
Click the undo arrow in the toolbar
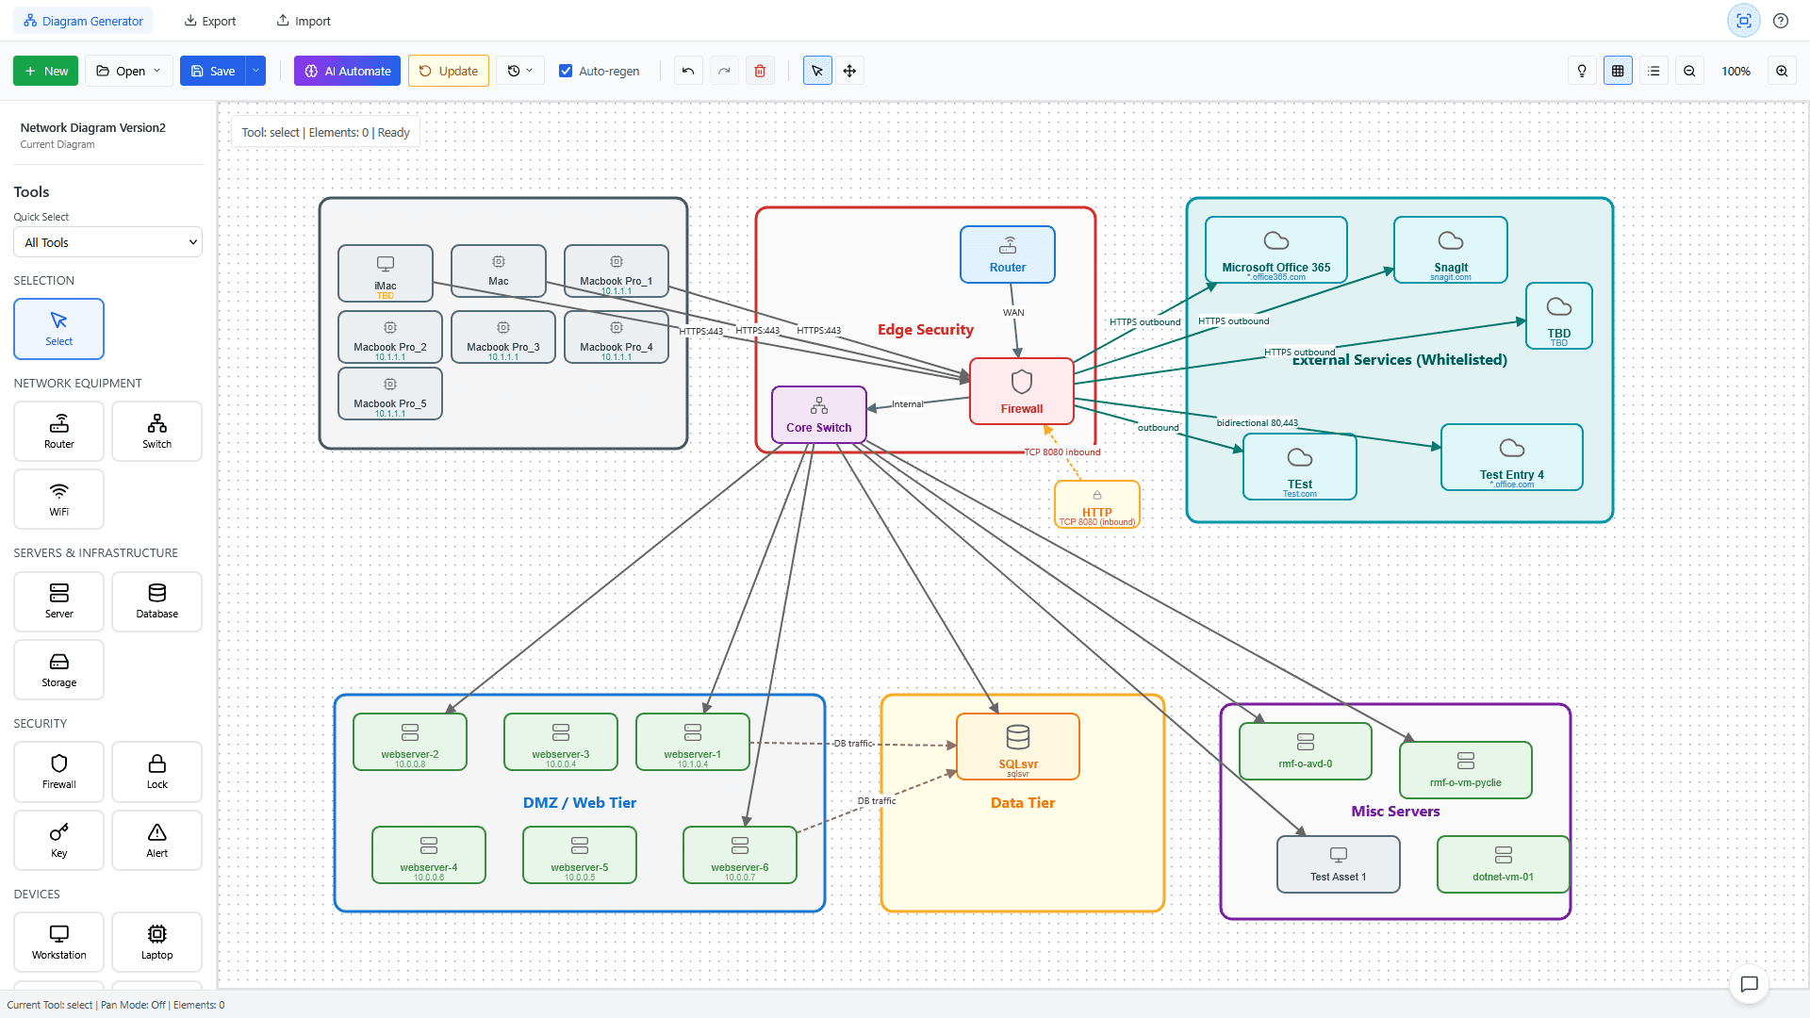[x=687, y=70]
